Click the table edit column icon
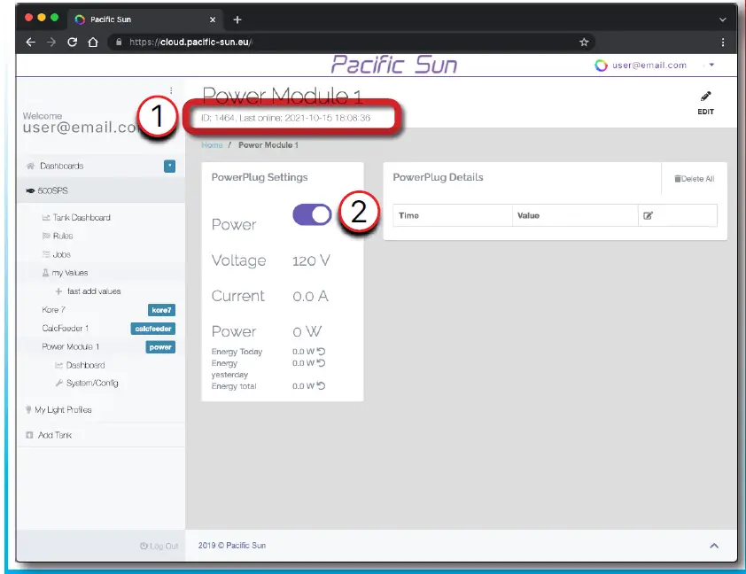Viewport: 746px width, 574px height. pyautogui.click(x=648, y=215)
